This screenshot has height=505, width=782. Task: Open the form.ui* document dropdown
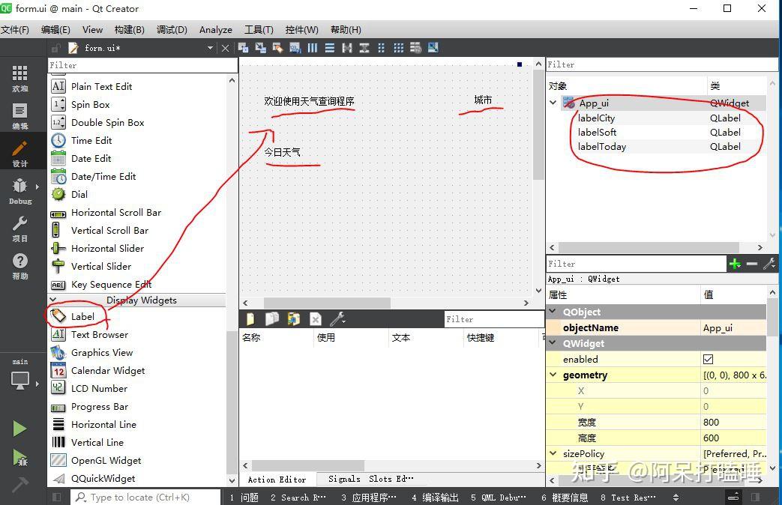click(210, 49)
